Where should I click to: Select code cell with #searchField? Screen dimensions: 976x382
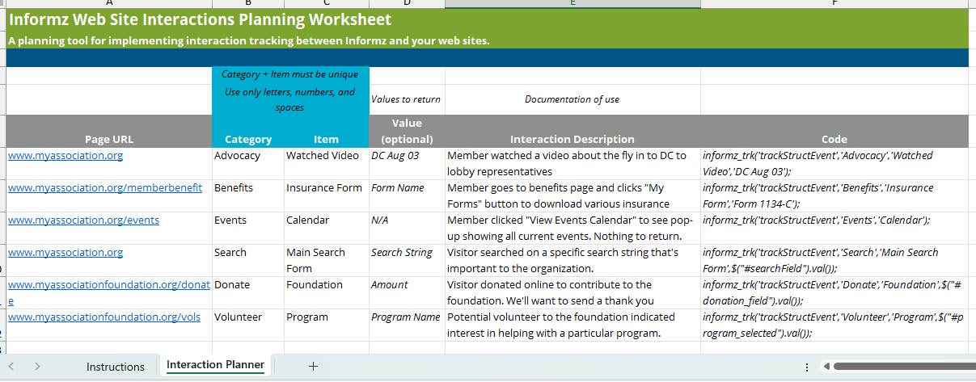(x=834, y=260)
